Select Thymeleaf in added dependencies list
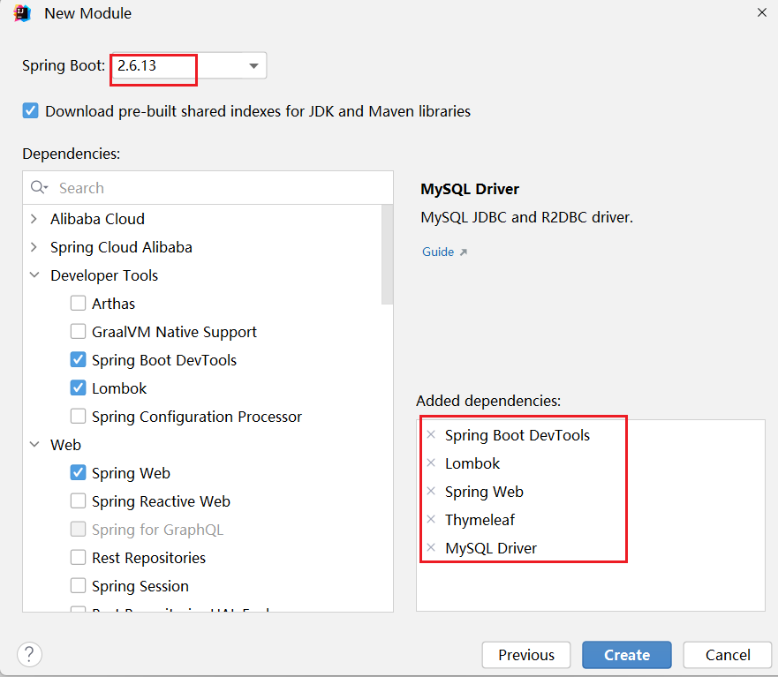 480,520
